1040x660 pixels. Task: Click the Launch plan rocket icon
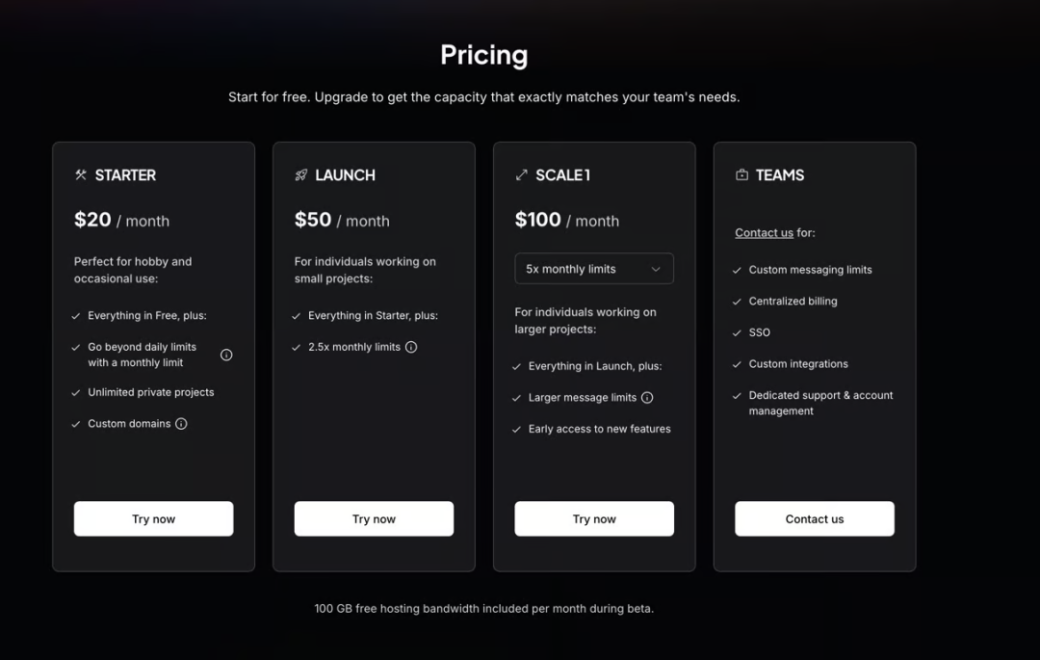301,175
